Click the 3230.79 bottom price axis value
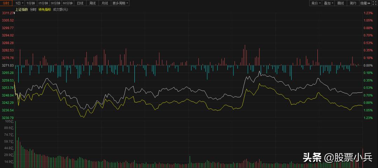Screen dimensions: 378x168 pos(8,118)
